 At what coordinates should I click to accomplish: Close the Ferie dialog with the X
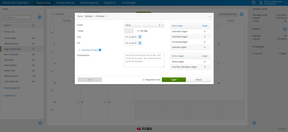point(210,16)
